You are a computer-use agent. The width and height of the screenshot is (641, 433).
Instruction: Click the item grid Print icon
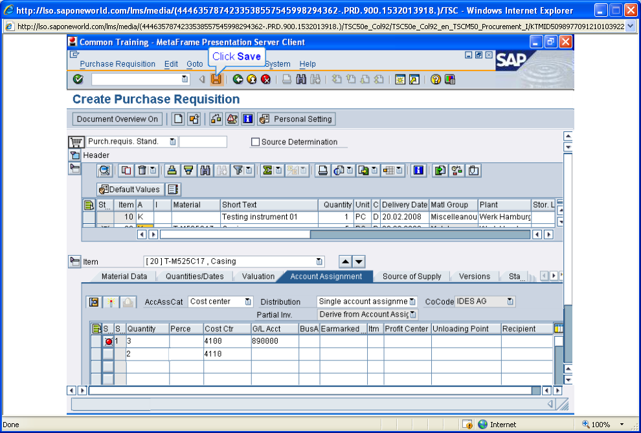pyautogui.click(x=323, y=170)
